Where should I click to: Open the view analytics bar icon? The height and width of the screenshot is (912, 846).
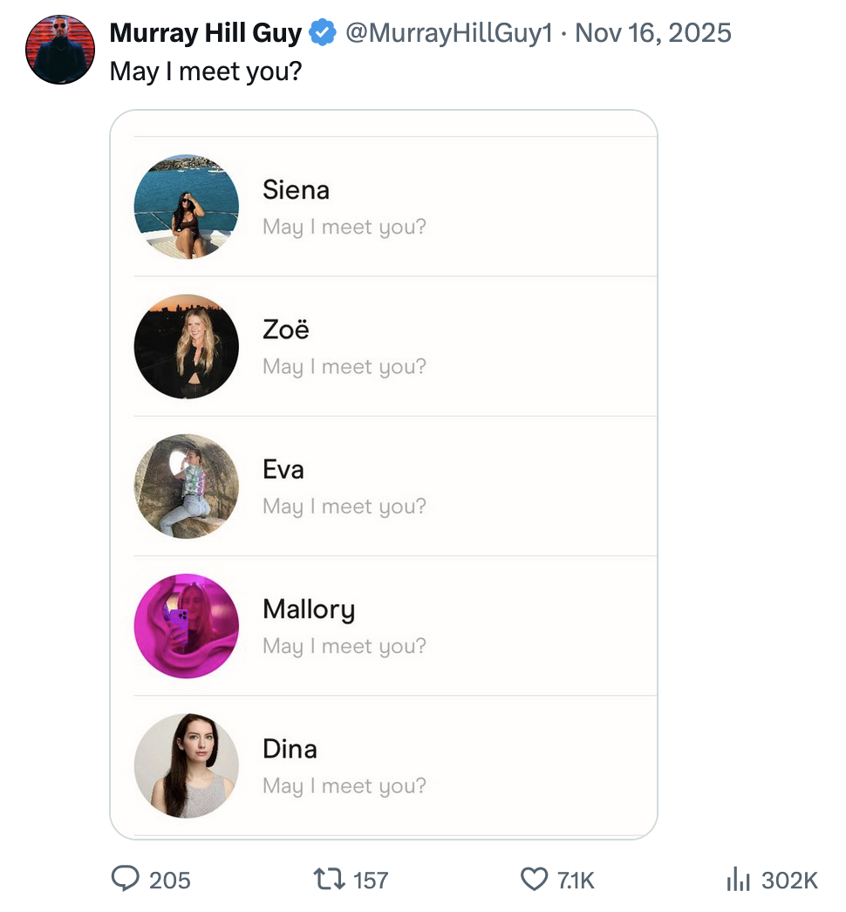point(738,879)
